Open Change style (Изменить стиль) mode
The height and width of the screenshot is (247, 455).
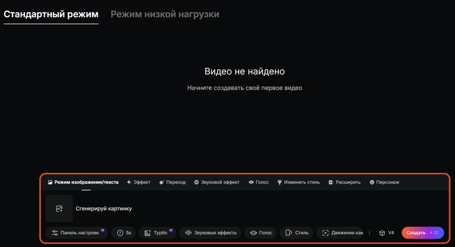pyautogui.click(x=298, y=182)
